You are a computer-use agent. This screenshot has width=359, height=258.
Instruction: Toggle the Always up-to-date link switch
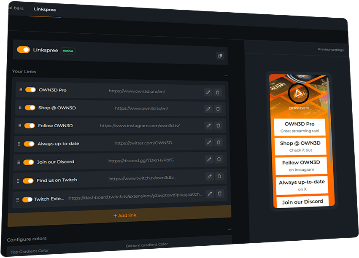[x=29, y=144]
